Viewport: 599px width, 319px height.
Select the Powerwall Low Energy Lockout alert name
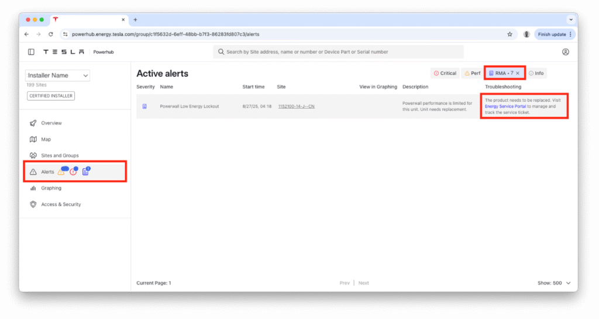click(x=190, y=106)
